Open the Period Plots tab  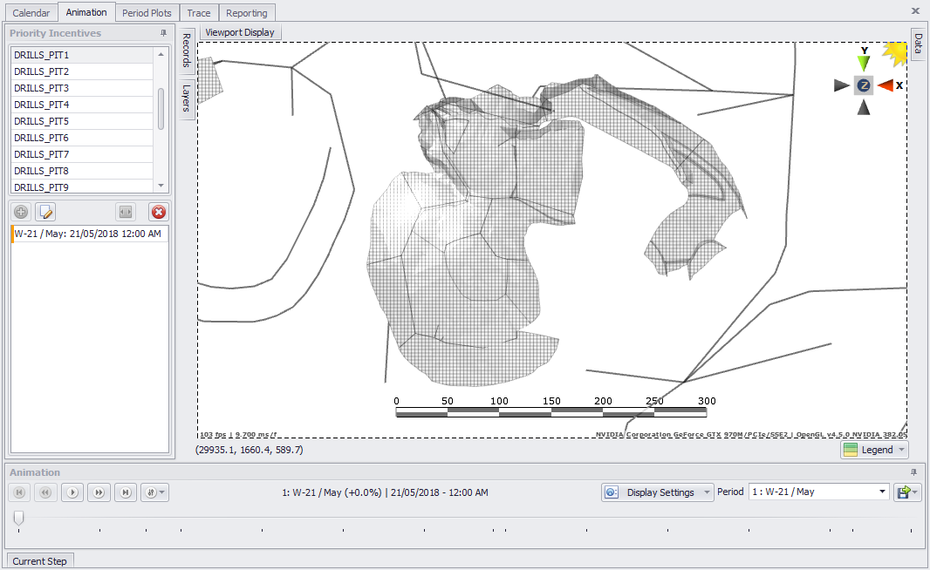(x=147, y=12)
